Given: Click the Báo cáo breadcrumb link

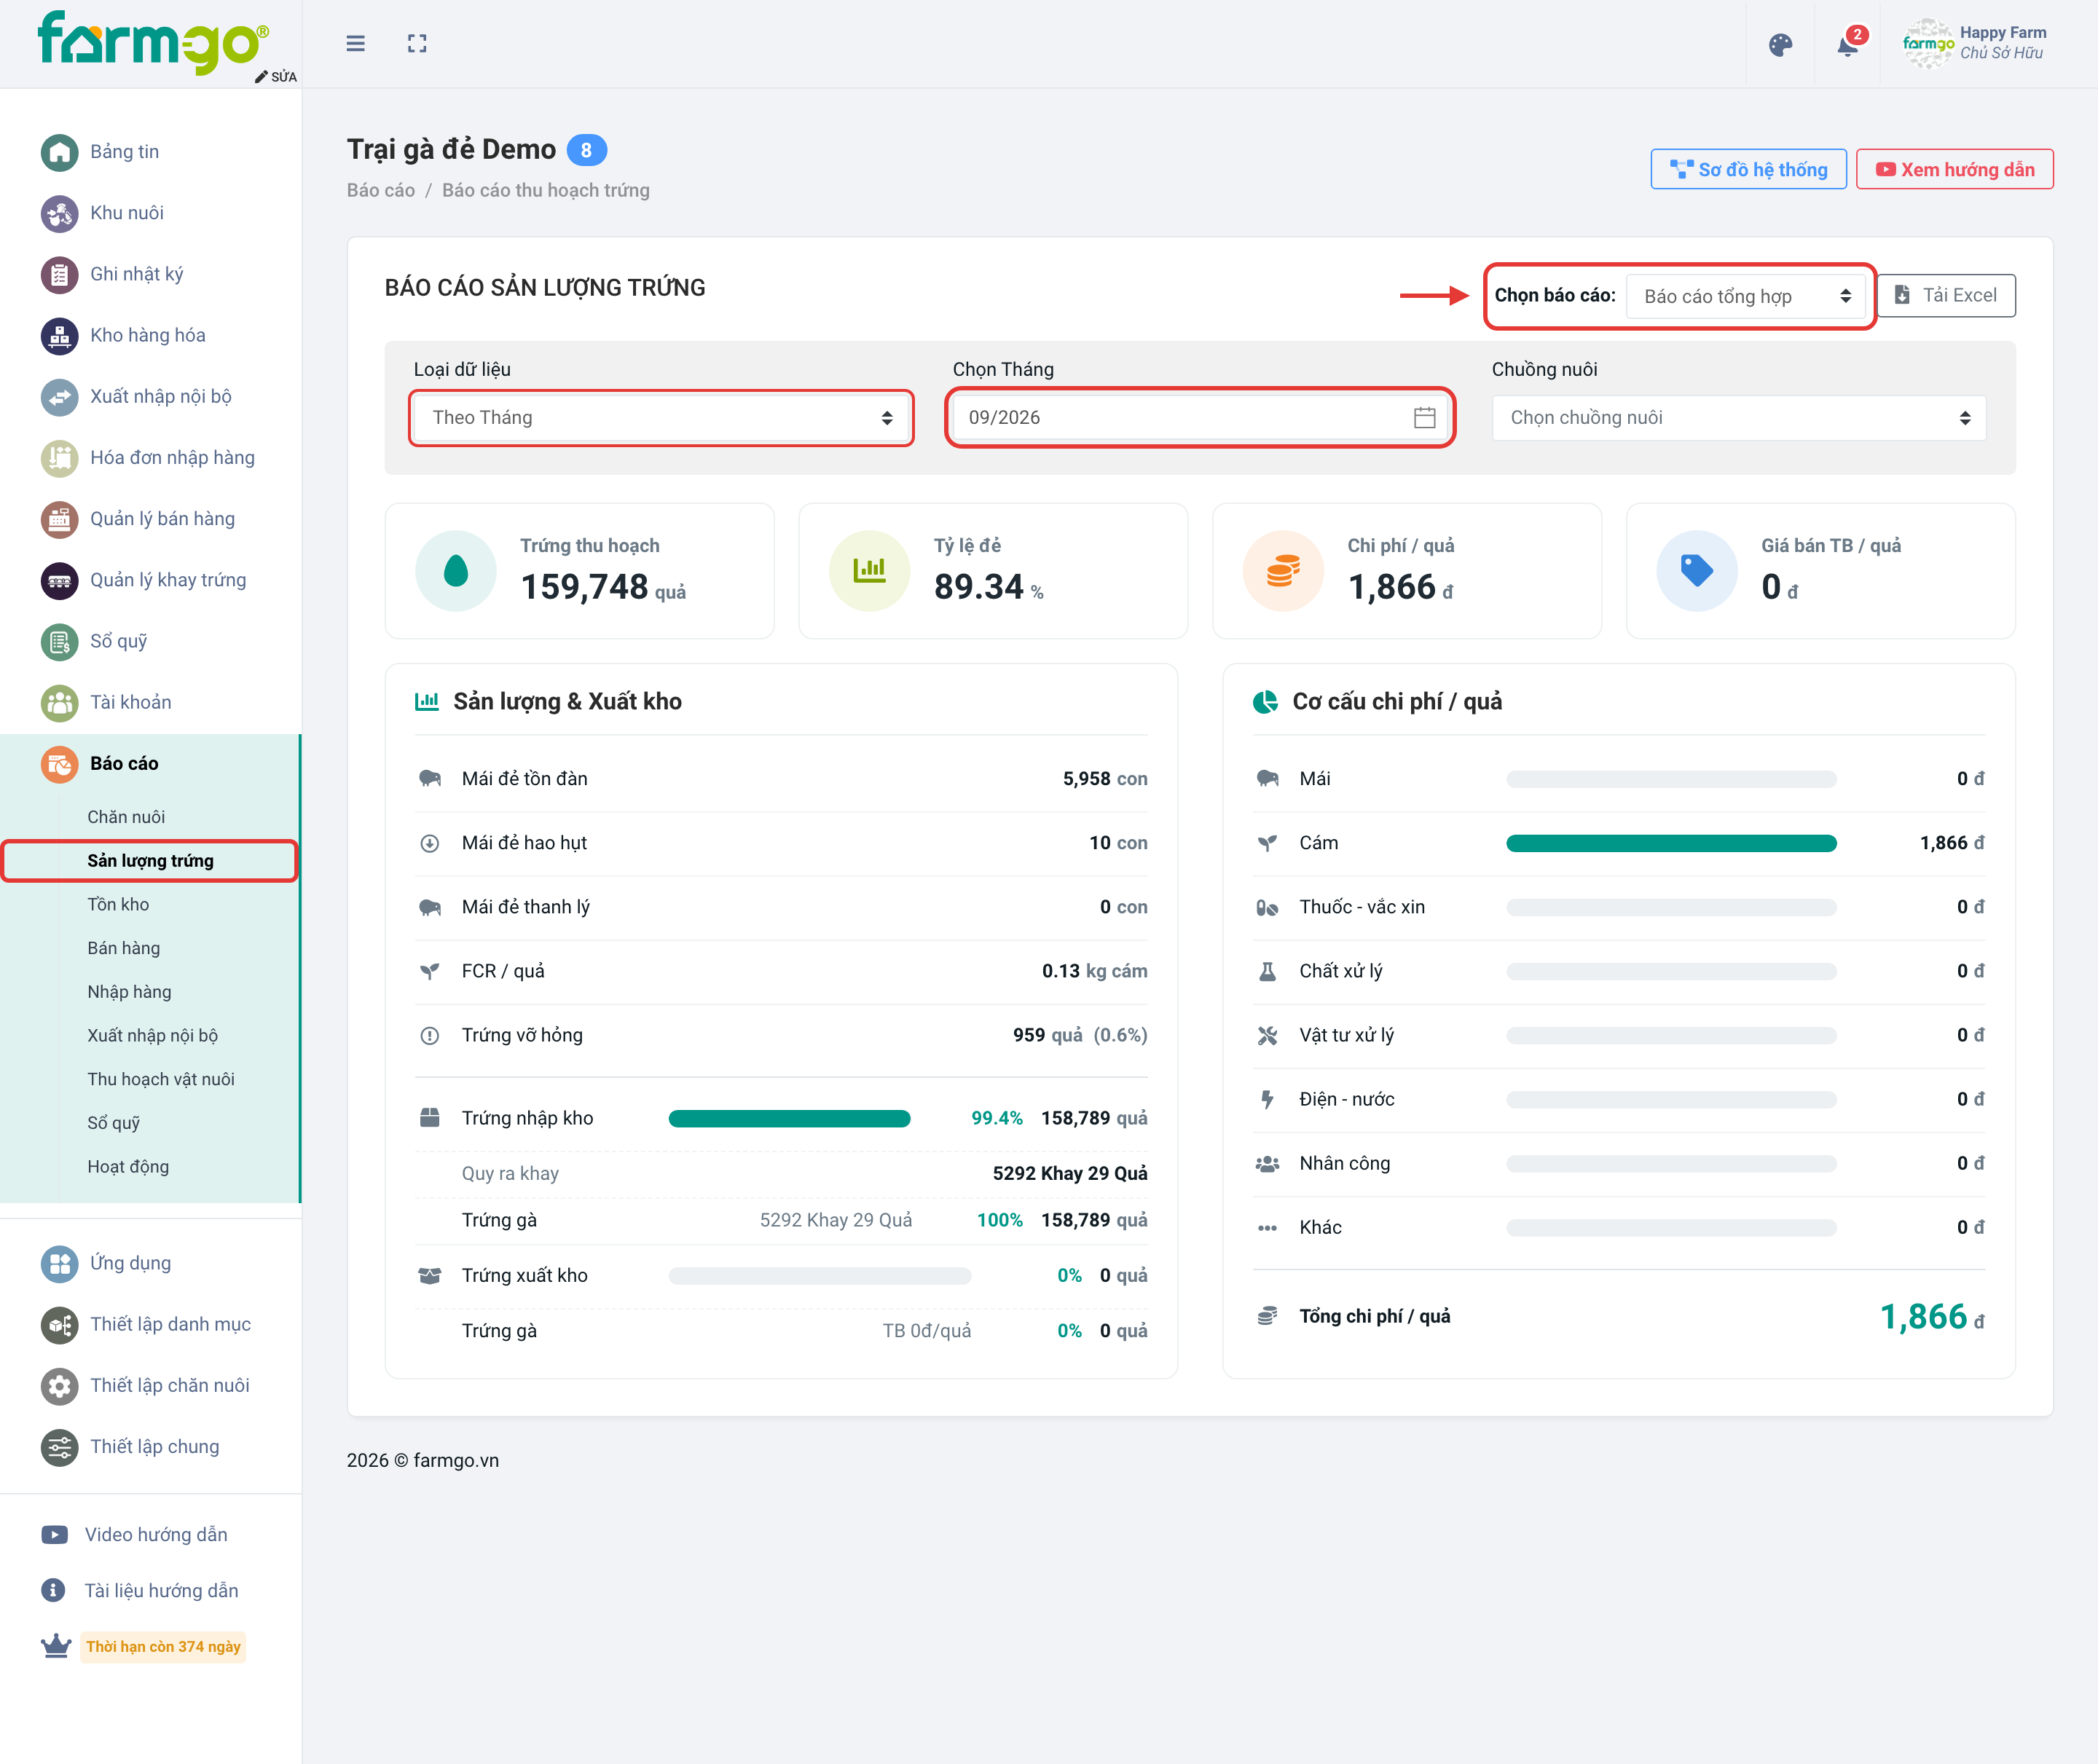Looking at the screenshot, I should [x=381, y=190].
